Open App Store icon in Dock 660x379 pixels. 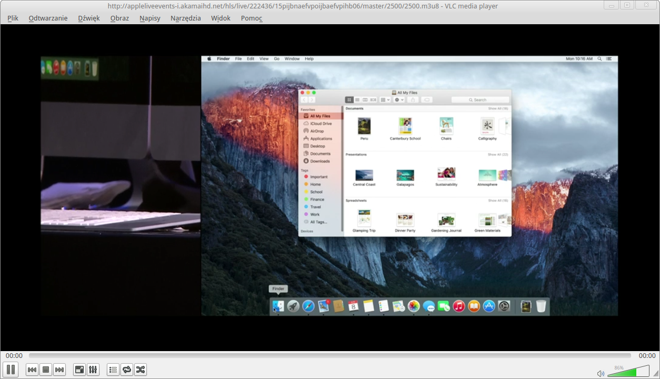click(489, 306)
